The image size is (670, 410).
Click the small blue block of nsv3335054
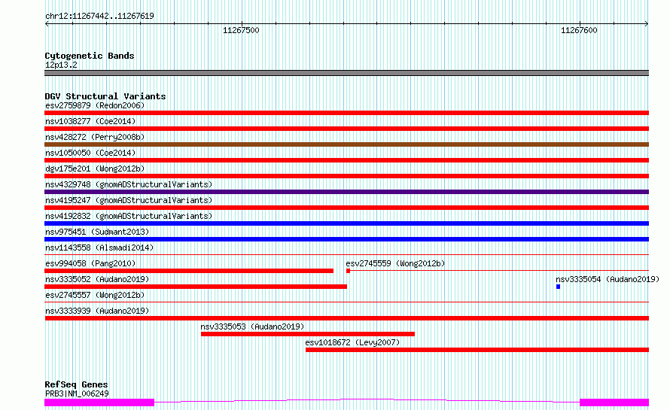click(558, 287)
